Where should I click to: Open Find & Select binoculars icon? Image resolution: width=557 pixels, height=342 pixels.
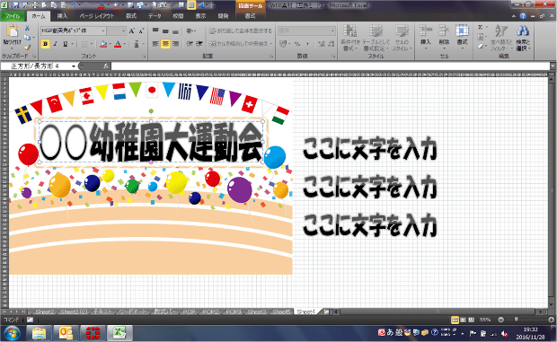coord(523,31)
